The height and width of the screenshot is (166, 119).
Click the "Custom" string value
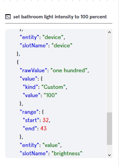pos(53,87)
